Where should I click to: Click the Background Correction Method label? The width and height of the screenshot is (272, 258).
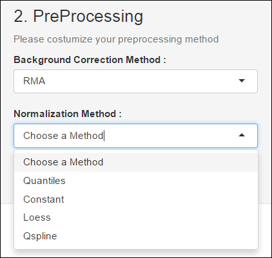pyautogui.click(x=90, y=60)
